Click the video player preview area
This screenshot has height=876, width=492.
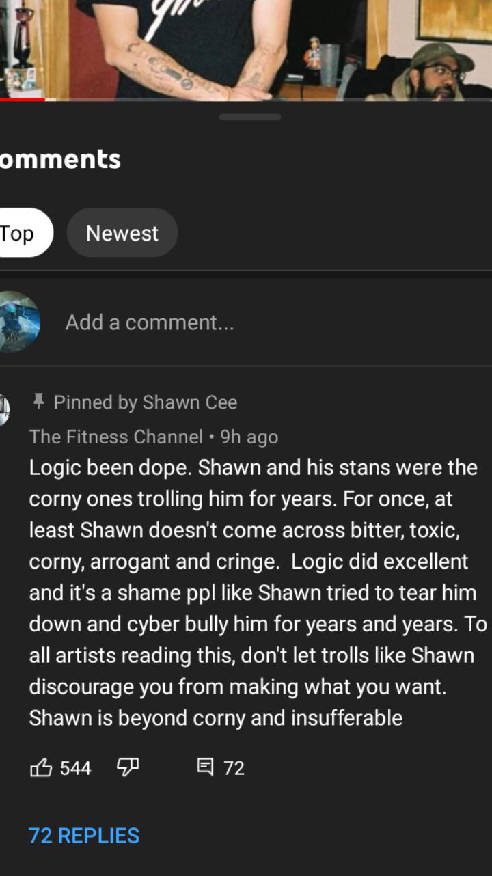click(x=246, y=48)
